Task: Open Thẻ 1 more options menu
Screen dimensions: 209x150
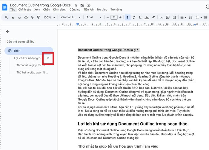Action: point(48,51)
